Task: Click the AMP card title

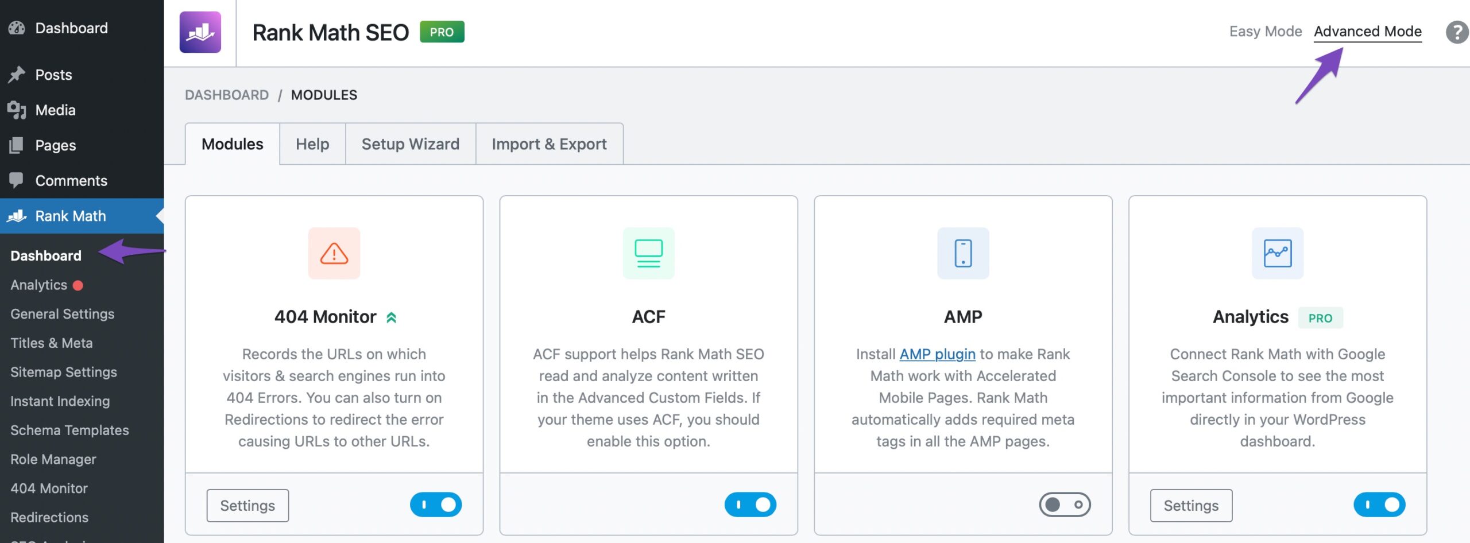Action: 964,317
